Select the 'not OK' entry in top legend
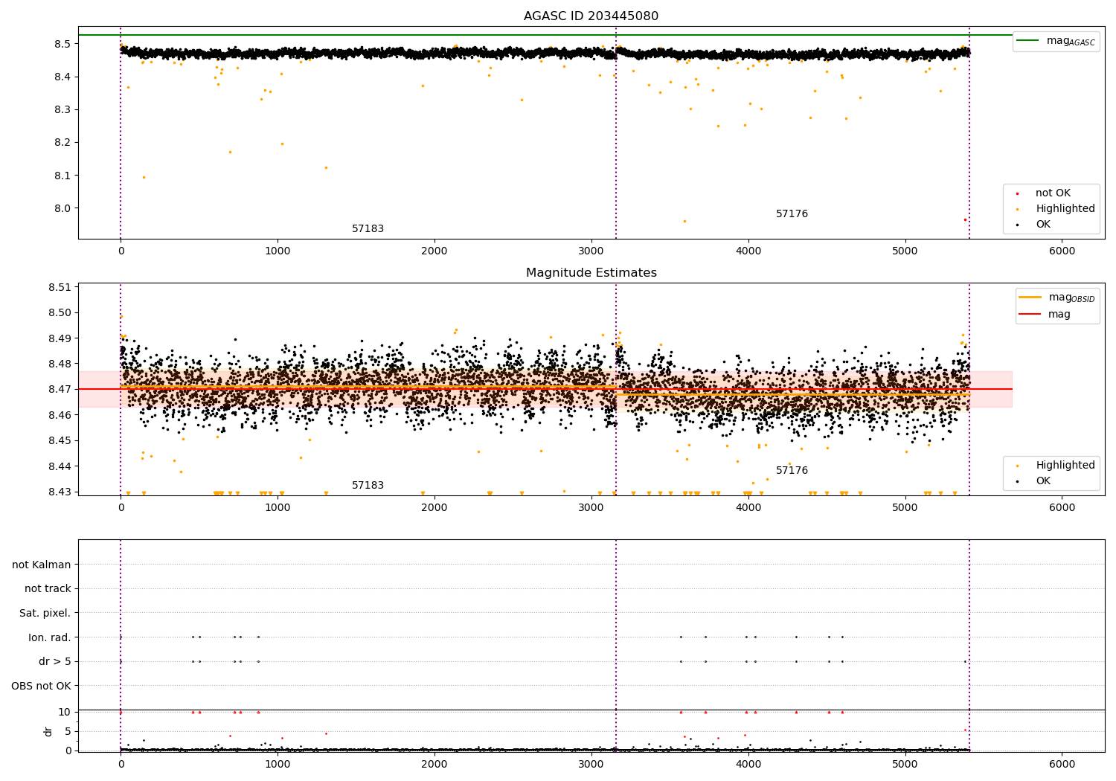Viewport: 1116px width, 781px height. pyautogui.click(x=1053, y=193)
